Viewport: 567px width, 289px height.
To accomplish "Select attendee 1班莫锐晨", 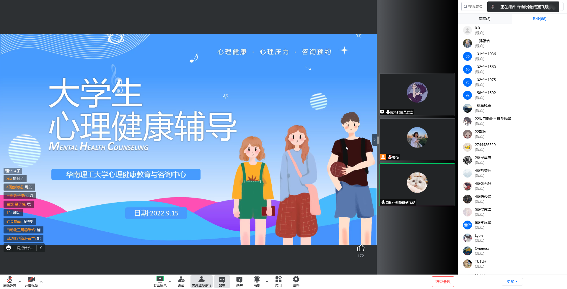I will [x=512, y=108].
